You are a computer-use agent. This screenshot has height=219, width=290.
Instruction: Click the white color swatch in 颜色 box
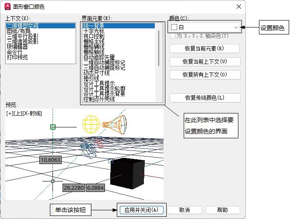[174, 27]
